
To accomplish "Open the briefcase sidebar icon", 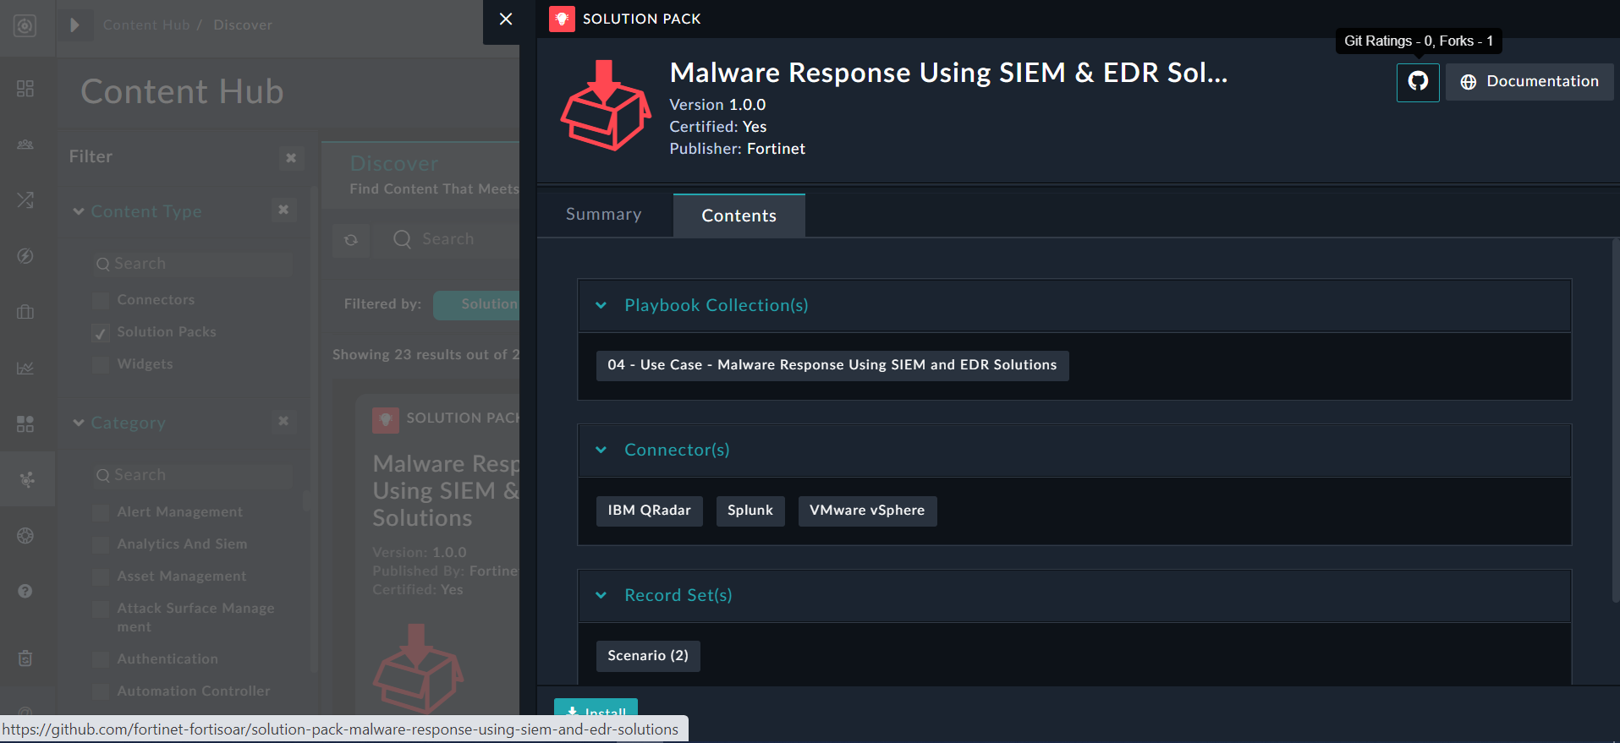I will point(25,312).
